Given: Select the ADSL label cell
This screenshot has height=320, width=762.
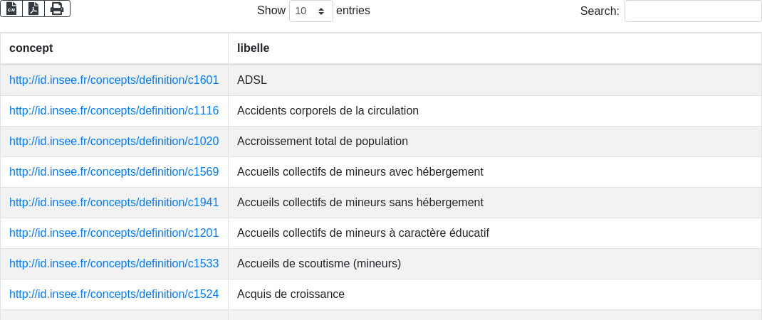Looking at the screenshot, I should pos(495,80).
